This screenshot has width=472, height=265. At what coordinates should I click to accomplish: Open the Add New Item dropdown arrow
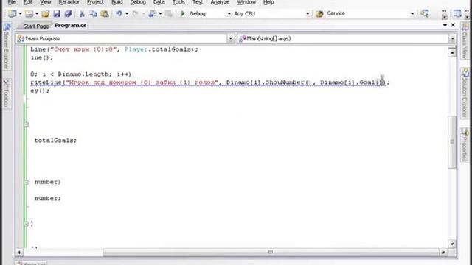pos(37,14)
